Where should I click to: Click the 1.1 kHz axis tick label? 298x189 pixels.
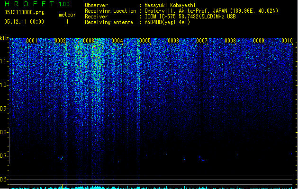pos(4,61)
